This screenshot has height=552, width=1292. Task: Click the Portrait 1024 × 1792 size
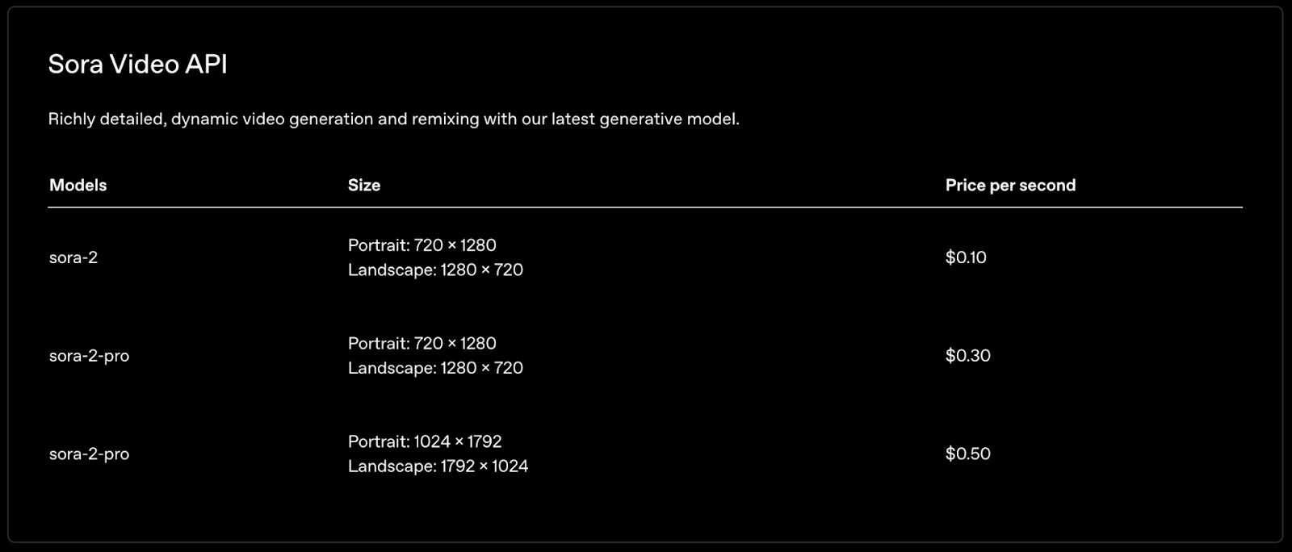pyautogui.click(x=425, y=442)
